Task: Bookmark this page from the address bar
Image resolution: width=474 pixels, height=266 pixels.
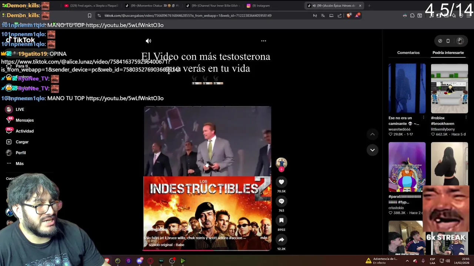Action: [x=89, y=16]
